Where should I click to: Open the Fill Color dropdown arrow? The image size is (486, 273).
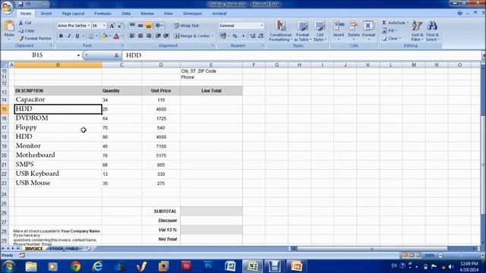[110, 36]
